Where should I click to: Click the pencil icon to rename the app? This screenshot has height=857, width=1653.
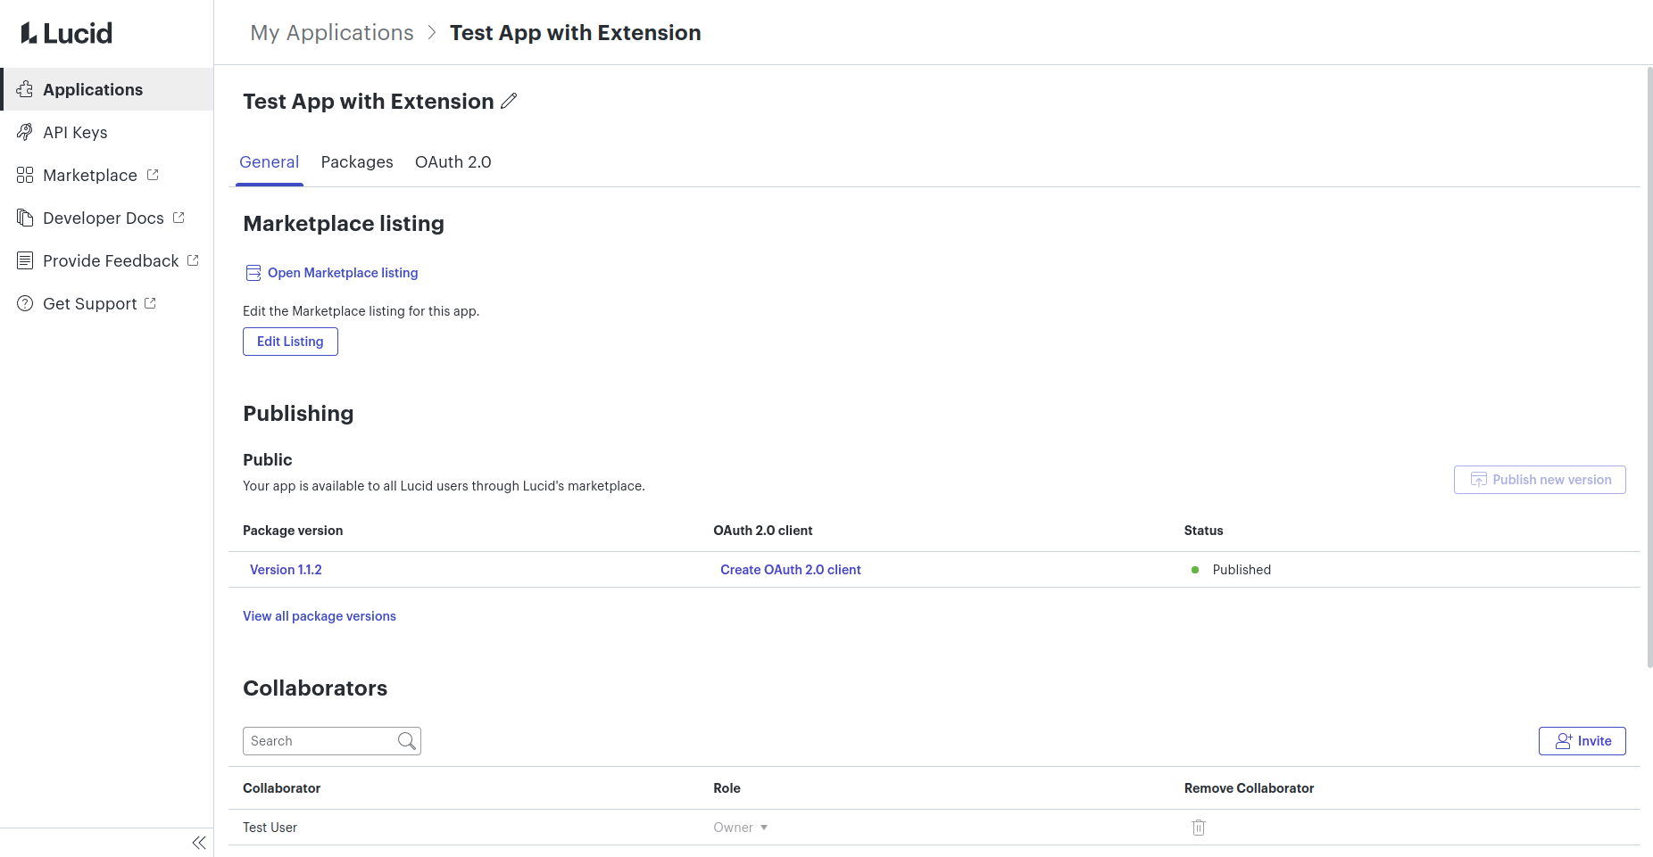[509, 101]
